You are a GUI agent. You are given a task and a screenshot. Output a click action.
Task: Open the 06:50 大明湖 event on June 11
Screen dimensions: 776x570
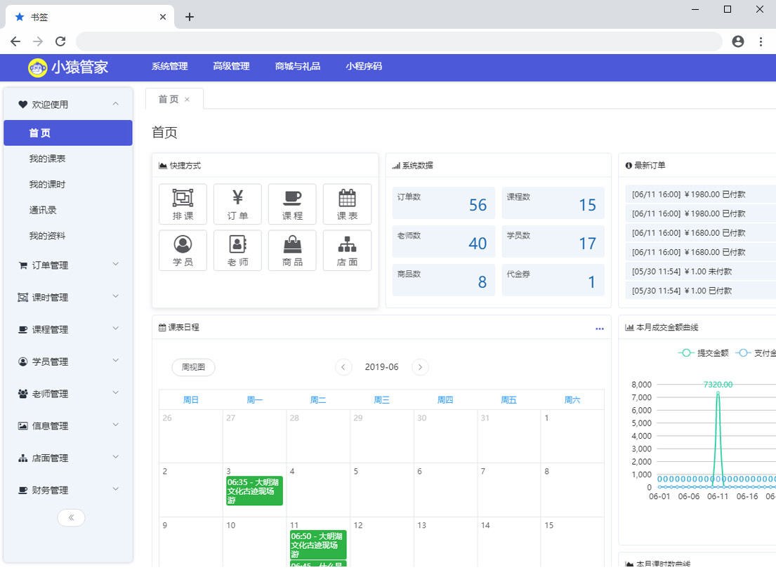pos(318,545)
